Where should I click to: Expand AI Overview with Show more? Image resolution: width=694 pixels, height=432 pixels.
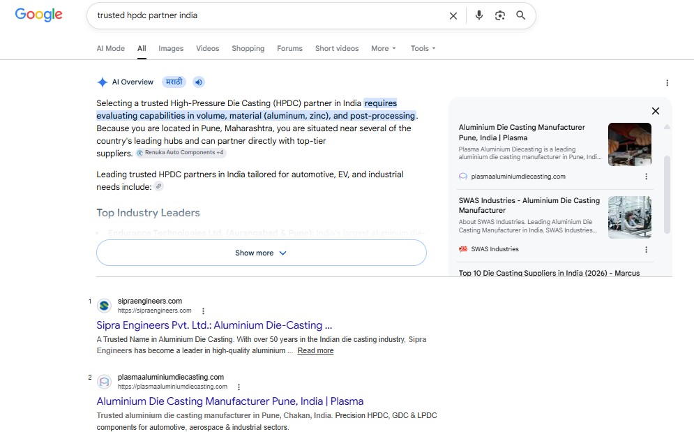[x=261, y=253]
